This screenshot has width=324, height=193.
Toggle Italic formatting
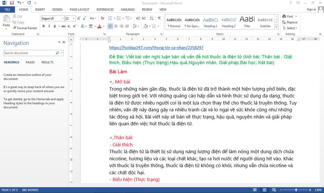49,26
